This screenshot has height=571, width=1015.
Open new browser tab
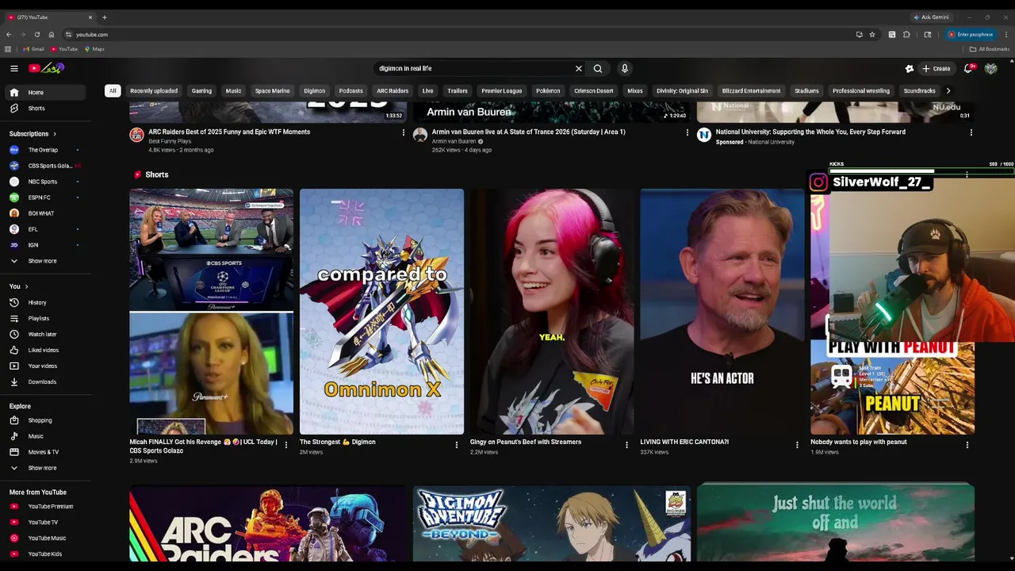coord(104,17)
